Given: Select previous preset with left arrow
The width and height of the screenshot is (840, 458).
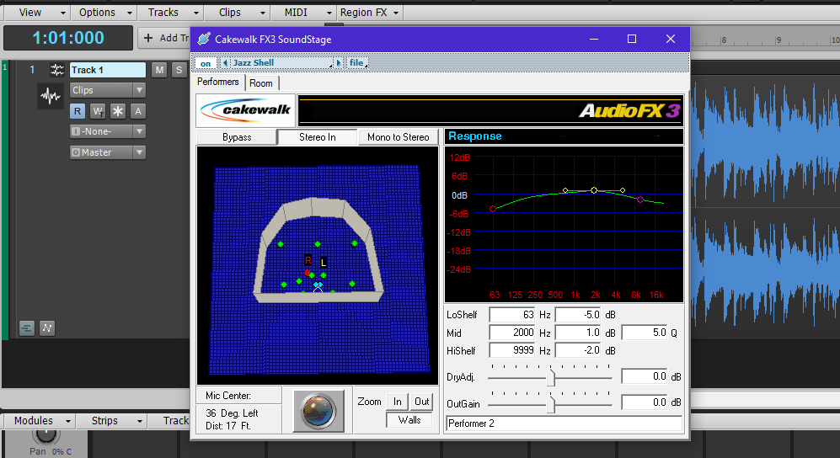Looking at the screenshot, I should [x=225, y=63].
